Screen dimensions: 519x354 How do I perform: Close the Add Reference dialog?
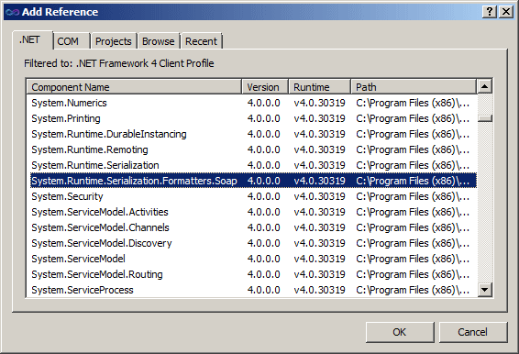(506, 12)
